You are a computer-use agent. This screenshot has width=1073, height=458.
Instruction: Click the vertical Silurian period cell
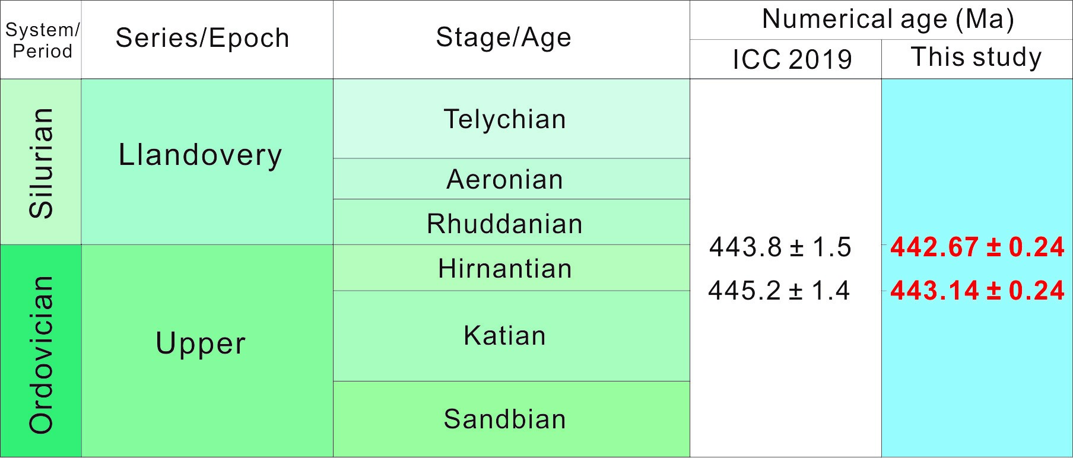(42, 163)
